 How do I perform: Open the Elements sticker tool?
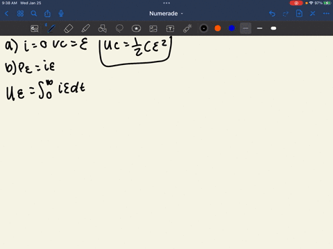click(x=136, y=28)
